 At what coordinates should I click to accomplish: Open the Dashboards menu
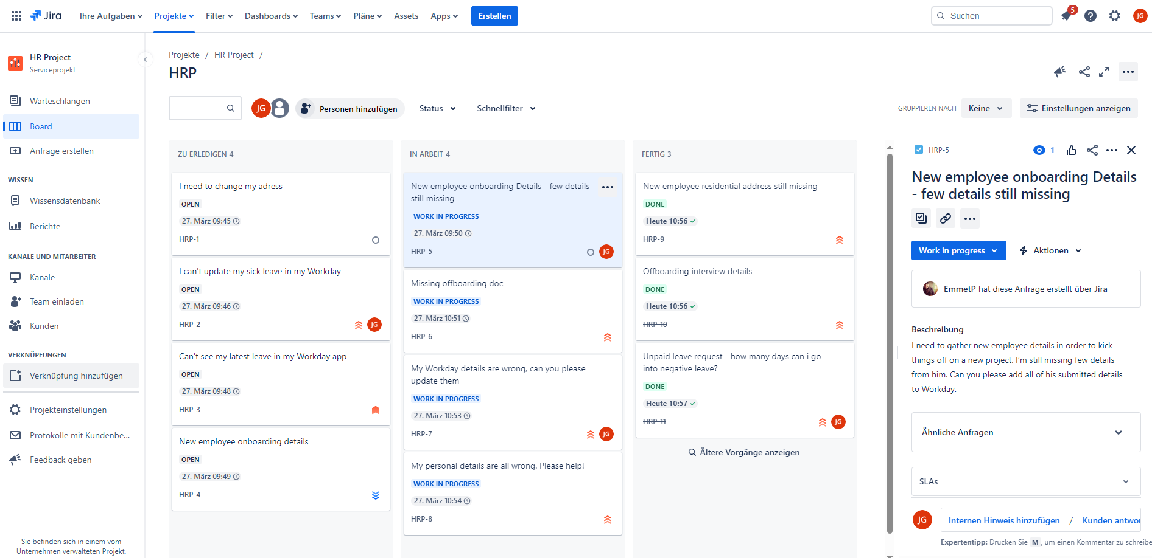tap(271, 16)
